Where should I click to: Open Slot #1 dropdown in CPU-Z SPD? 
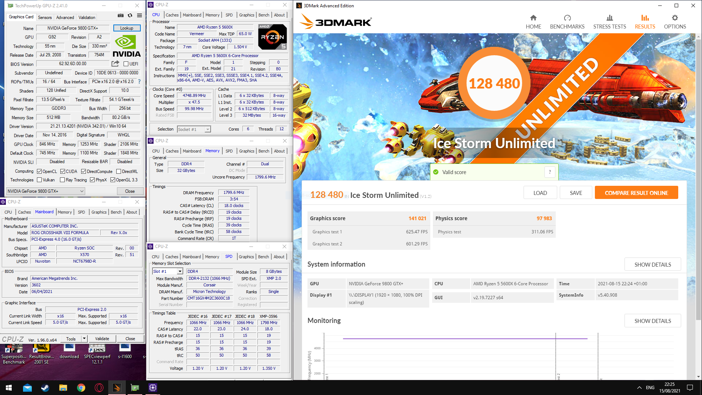click(167, 271)
